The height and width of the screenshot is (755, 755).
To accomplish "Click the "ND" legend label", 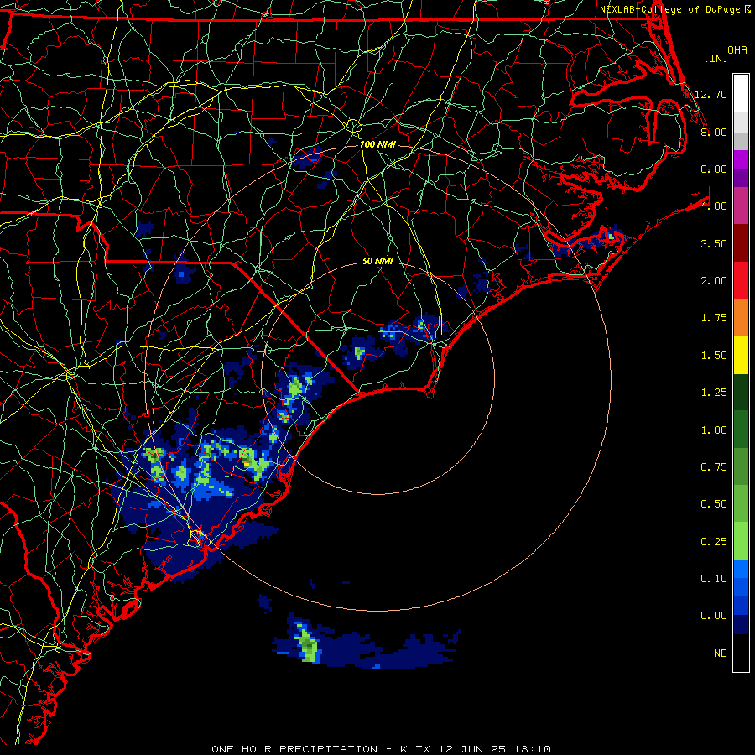I will pyautogui.click(x=721, y=653).
